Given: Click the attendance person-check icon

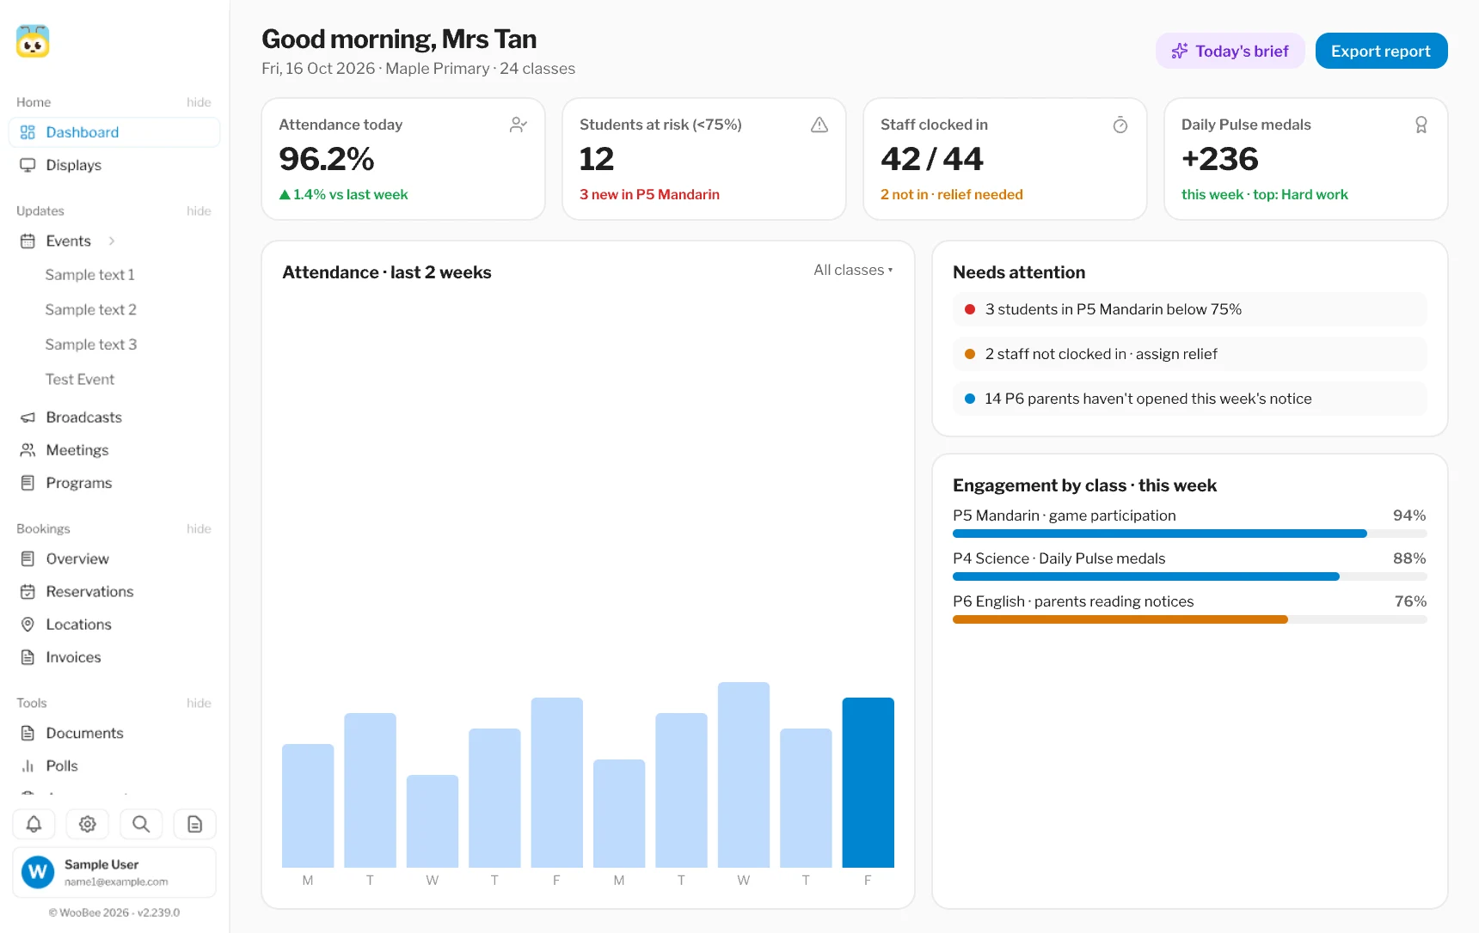Looking at the screenshot, I should (519, 125).
